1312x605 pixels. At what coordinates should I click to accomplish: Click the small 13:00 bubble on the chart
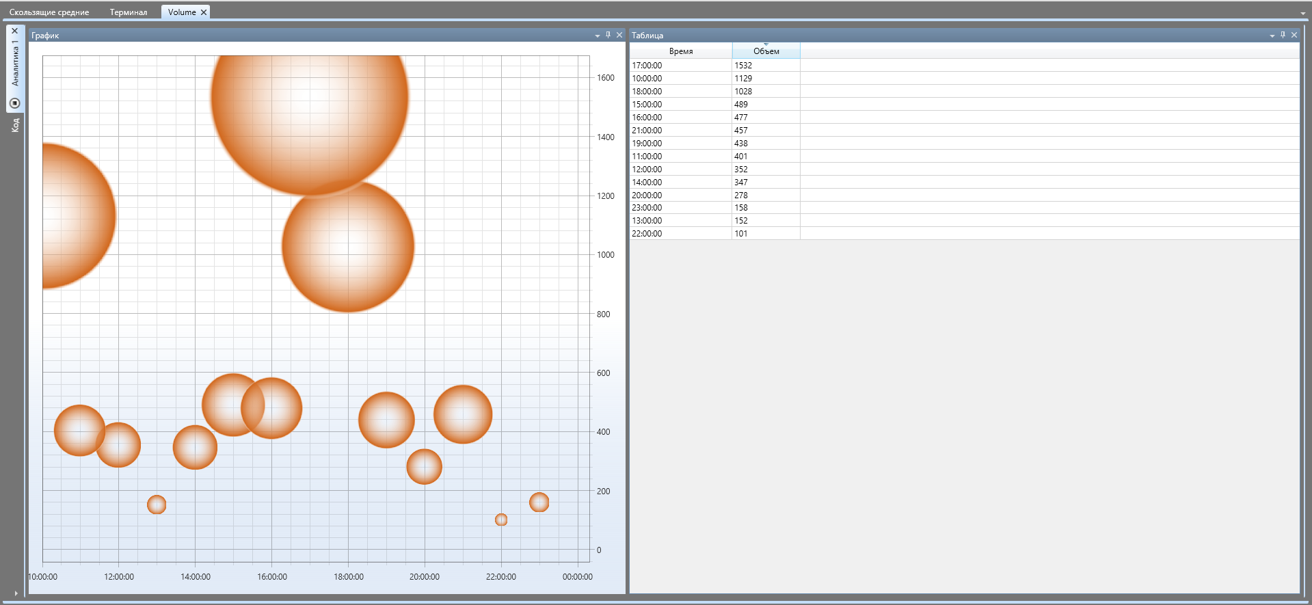[157, 505]
